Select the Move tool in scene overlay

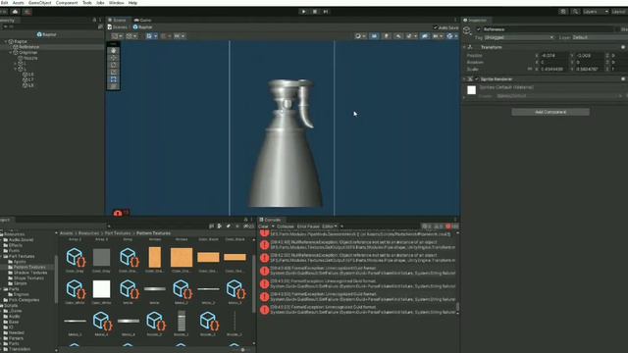(114, 58)
